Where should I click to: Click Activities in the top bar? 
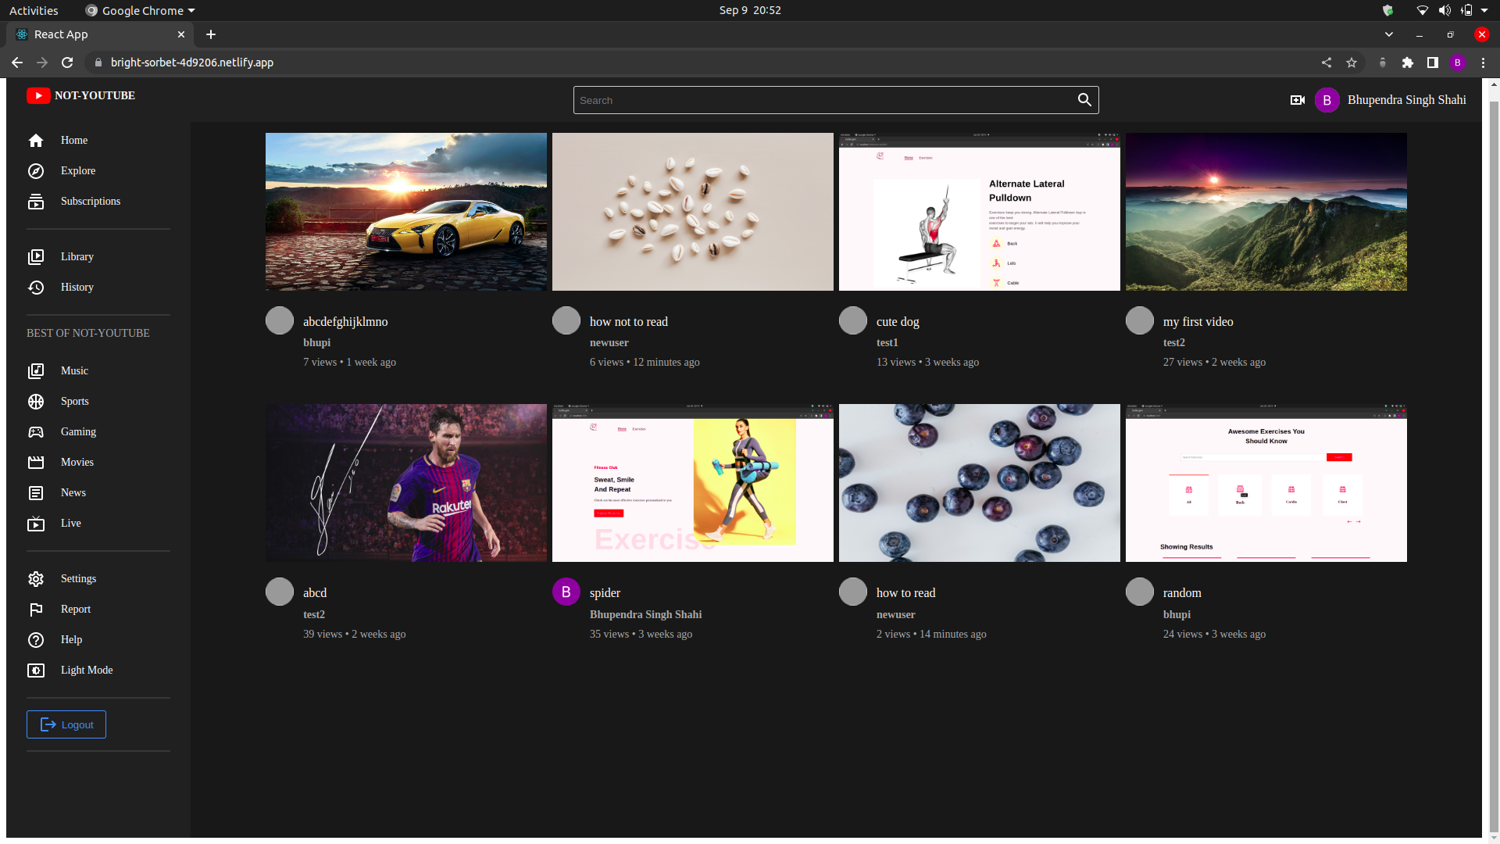coord(33,10)
